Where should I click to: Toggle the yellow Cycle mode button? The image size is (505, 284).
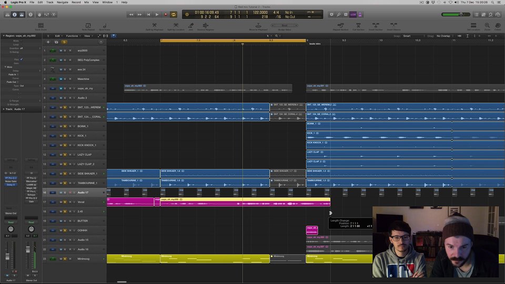(x=174, y=15)
